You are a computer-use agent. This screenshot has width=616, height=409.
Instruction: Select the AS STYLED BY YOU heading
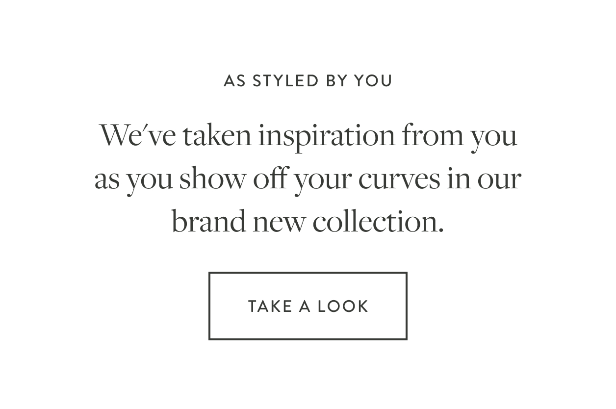(x=308, y=81)
